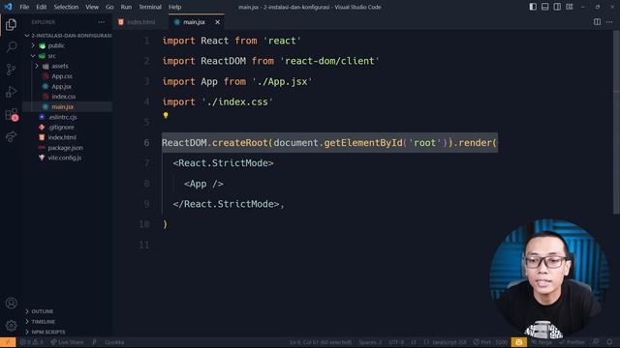Click the VS Code logo icon
The height and width of the screenshot is (348, 620).
coord(8,7)
